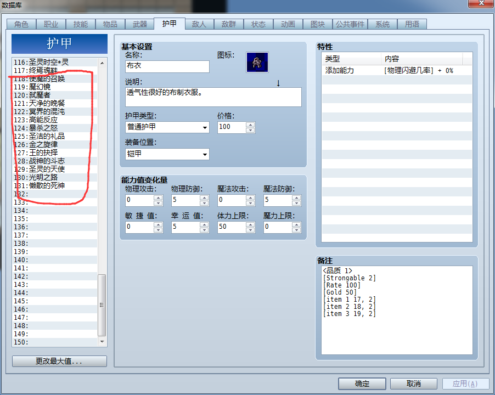Open the 状态 tab

click(x=258, y=24)
